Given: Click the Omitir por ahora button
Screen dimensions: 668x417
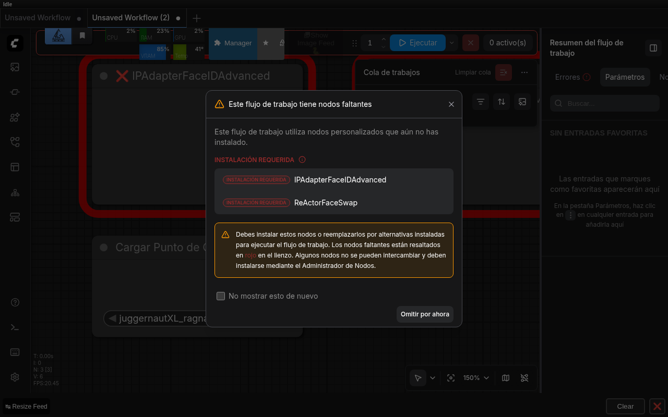Looking at the screenshot, I should click(x=425, y=314).
